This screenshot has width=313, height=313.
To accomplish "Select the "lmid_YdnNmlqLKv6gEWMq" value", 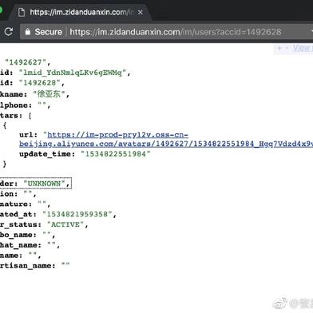I will tap(73, 73).
